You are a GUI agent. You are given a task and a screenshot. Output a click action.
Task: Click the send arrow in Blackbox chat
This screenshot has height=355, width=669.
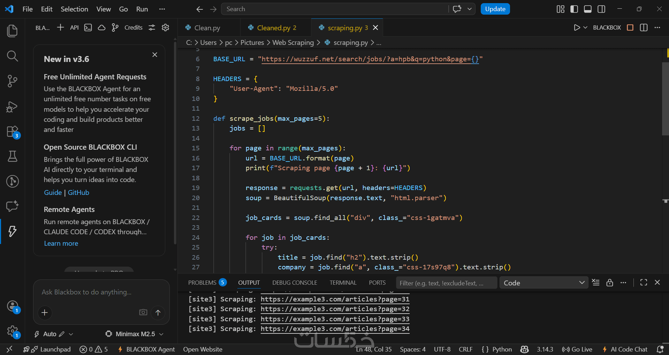pyautogui.click(x=158, y=313)
